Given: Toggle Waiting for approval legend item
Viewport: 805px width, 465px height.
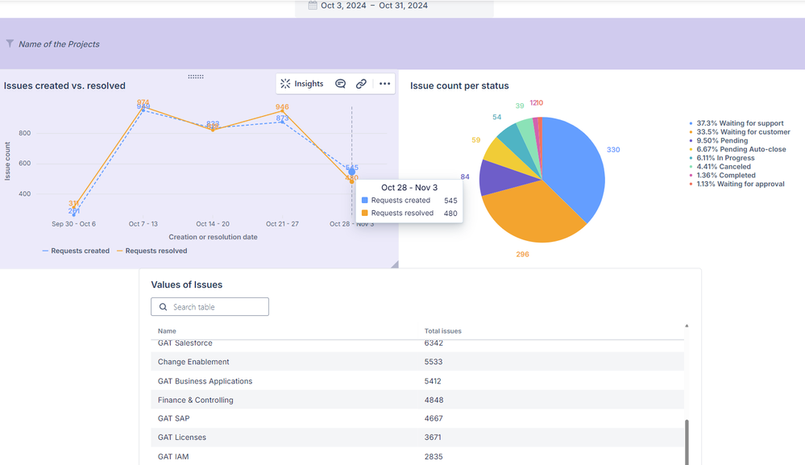Looking at the screenshot, I should click(737, 185).
